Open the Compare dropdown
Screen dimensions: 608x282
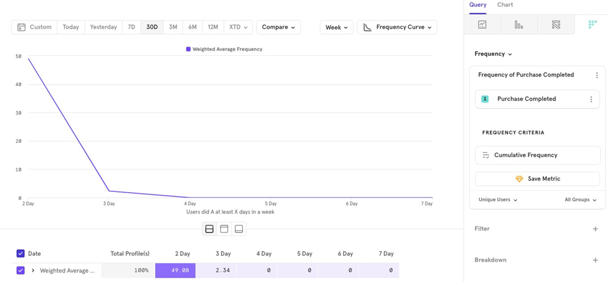278,27
